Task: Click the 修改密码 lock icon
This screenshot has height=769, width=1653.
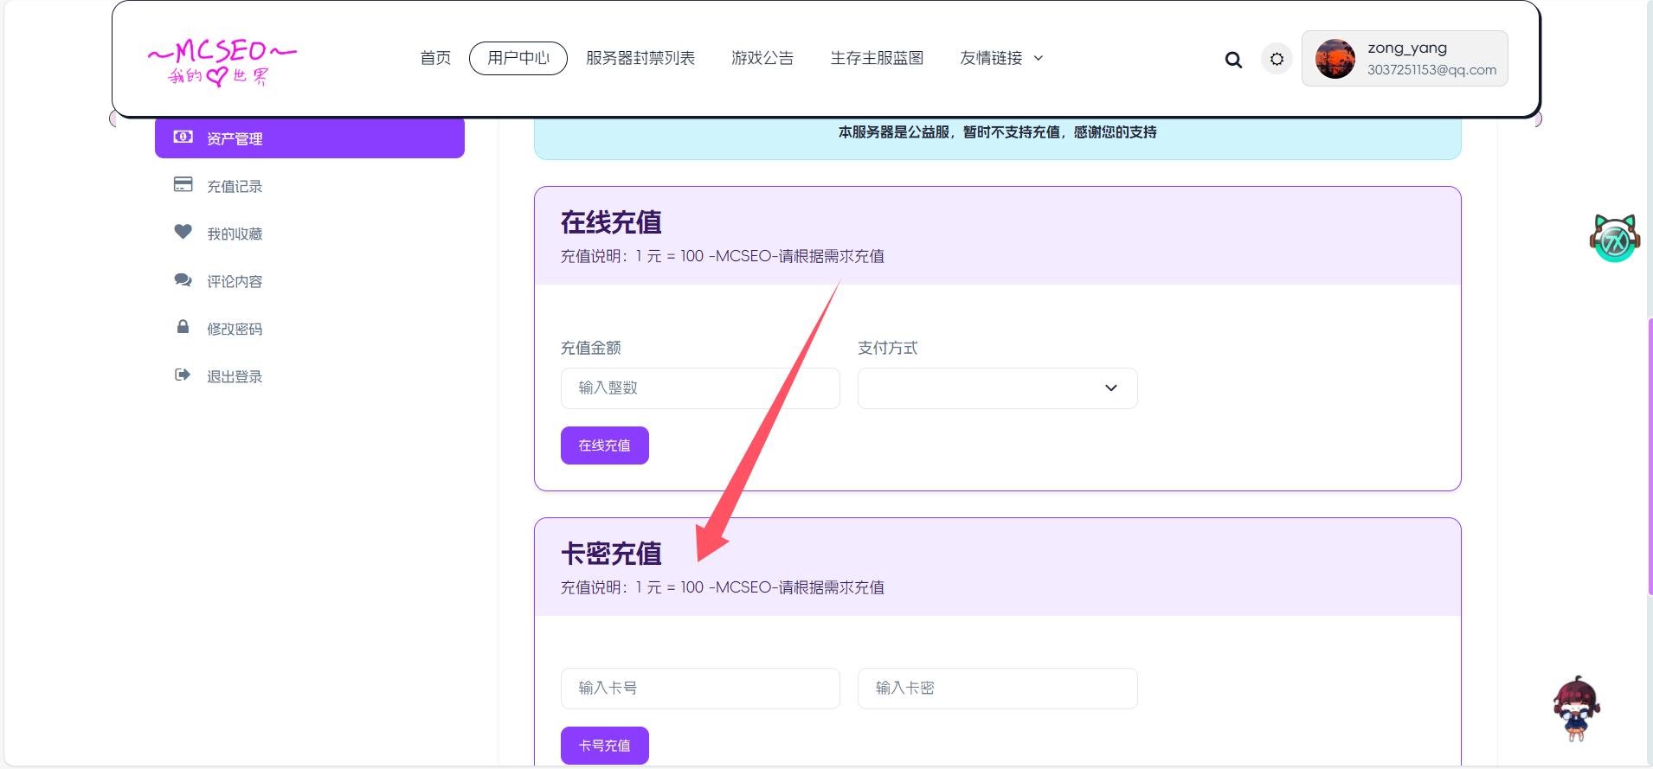Action: pos(183,327)
